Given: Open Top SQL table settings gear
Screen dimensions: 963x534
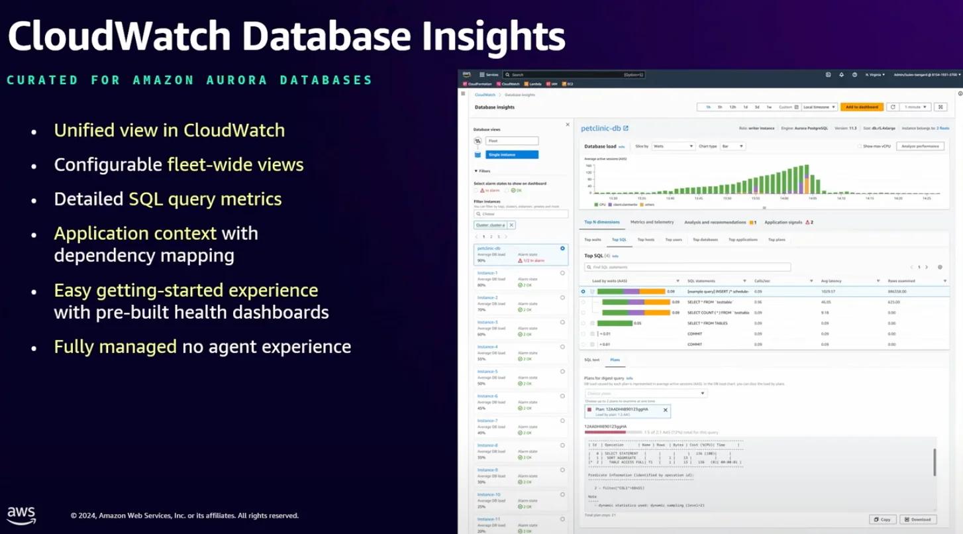Looking at the screenshot, I should point(940,267).
